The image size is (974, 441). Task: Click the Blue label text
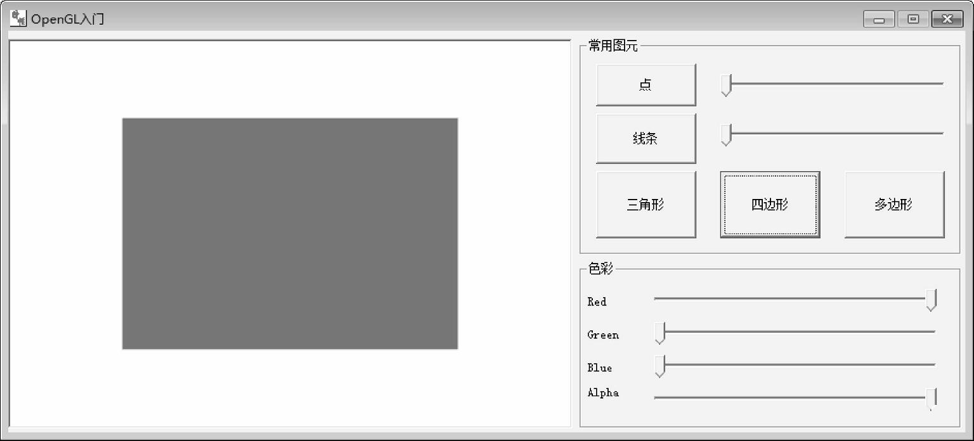click(600, 367)
